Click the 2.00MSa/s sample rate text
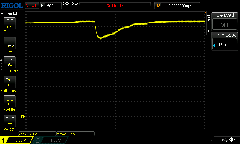This screenshot has width=240, height=144. (70, 4)
